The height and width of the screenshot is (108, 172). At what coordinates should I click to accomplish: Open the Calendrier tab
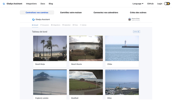pos(67,25)
